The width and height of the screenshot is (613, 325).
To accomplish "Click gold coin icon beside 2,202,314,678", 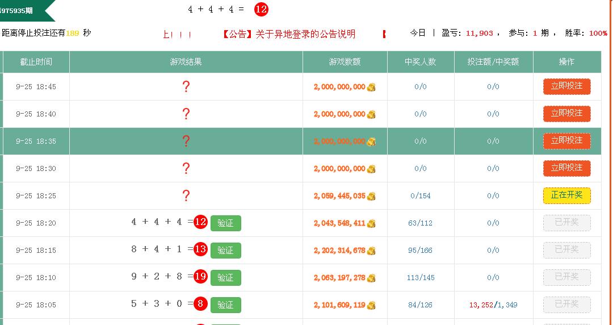I will coord(371,251).
